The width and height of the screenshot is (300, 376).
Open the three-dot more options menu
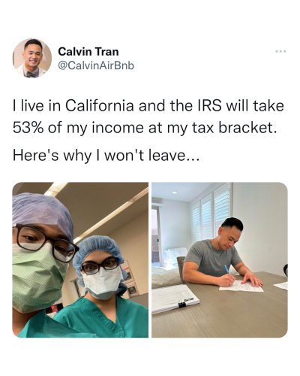click(x=280, y=51)
